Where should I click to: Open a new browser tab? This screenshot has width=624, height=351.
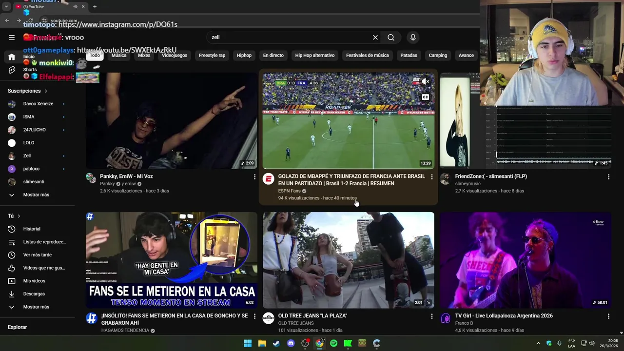tap(95, 6)
